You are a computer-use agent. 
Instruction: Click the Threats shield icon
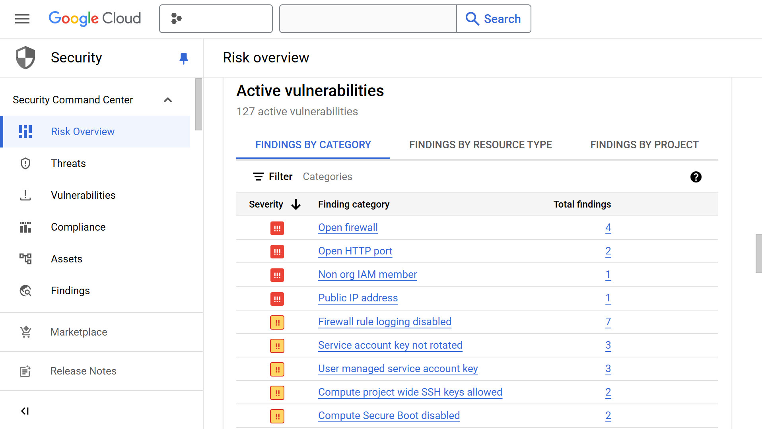coord(25,163)
